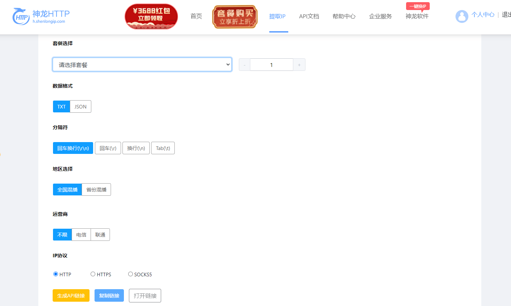Click the 套餐购买 promo banner
This screenshot has width=511, height=306.
pos(235,16)
